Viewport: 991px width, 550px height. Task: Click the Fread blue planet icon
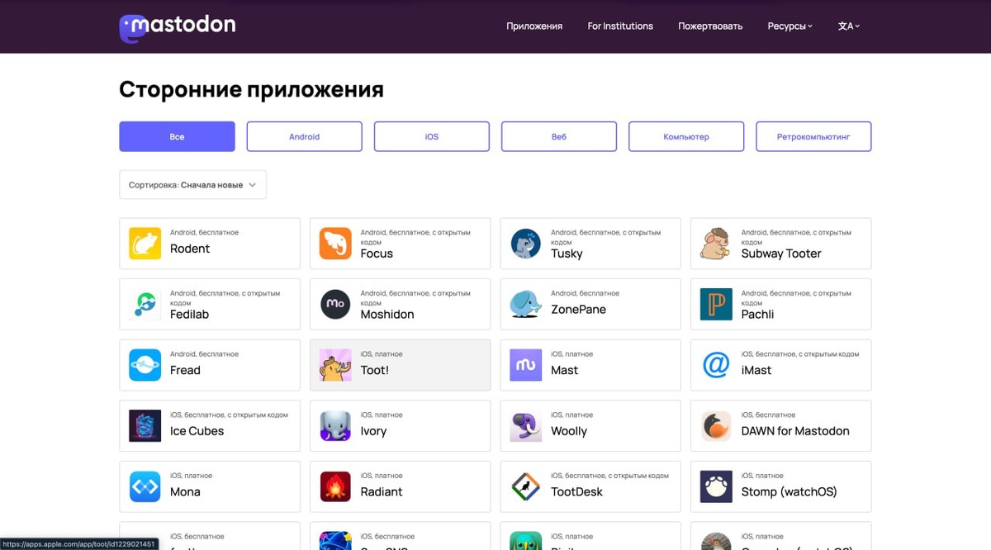click(x=145, y=365)
